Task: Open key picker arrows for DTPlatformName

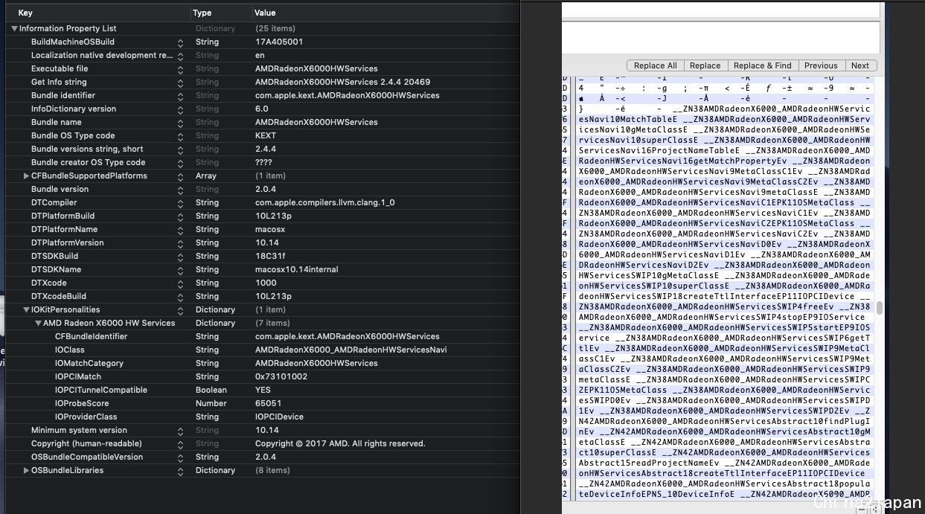Action: [180, 230]
